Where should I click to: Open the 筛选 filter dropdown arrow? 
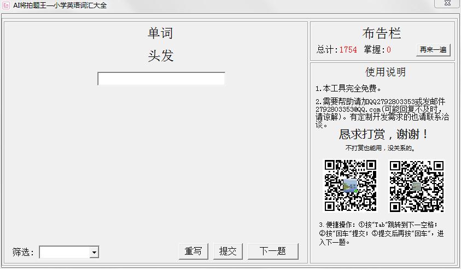tap(94, 252)
